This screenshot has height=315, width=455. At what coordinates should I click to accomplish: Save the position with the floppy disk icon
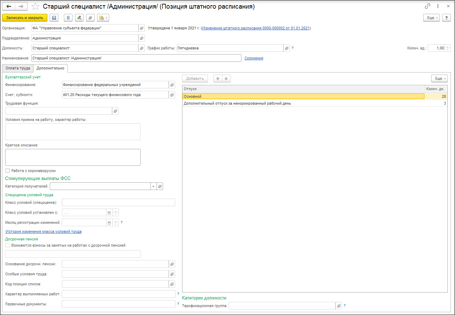point(54,18)
